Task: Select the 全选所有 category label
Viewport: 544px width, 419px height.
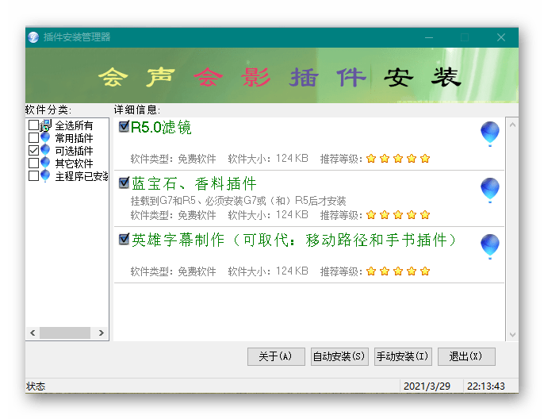Action: pyautogui.click(x=74, y=125)
